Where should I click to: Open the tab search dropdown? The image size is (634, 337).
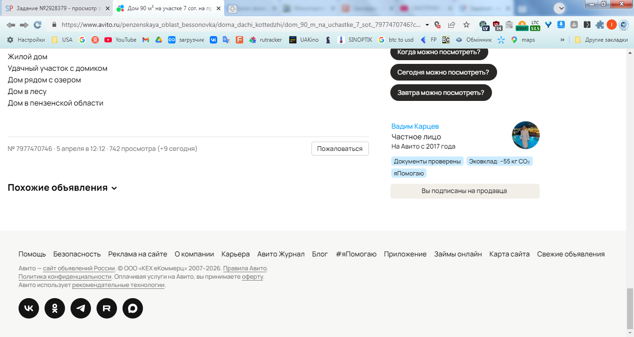tap(559, 8)
